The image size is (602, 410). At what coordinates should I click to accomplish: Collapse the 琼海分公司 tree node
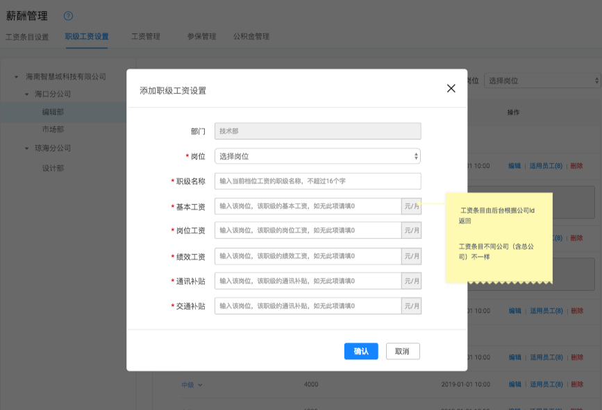[26, 148]
